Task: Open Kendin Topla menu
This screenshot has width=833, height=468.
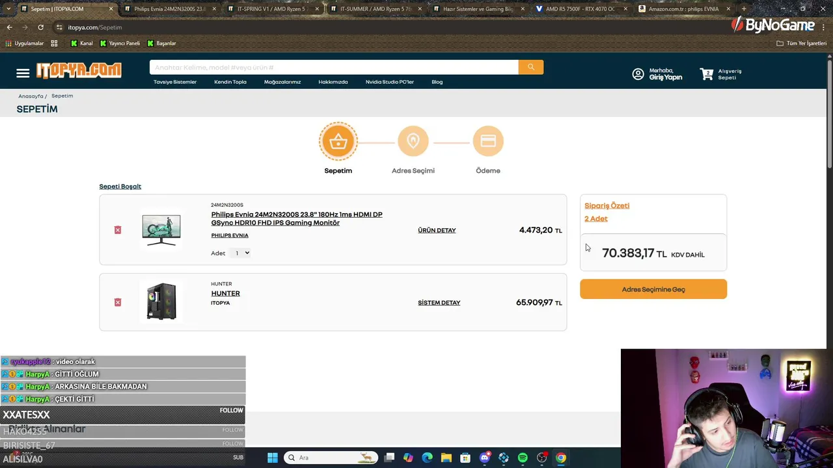Action: (230, 82)
